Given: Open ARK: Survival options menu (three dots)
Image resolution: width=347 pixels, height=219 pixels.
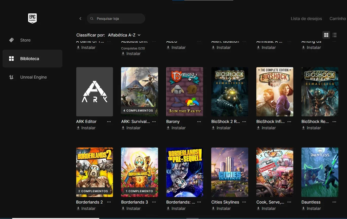Looking at the screenshot, I should [x=154, y=122].
